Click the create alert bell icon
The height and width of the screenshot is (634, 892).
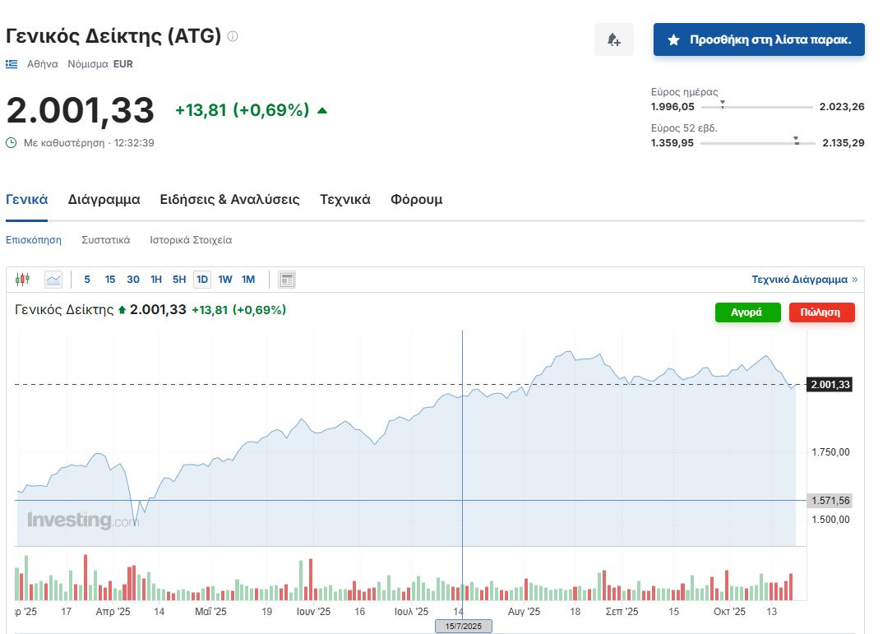[x=613, y=39]
